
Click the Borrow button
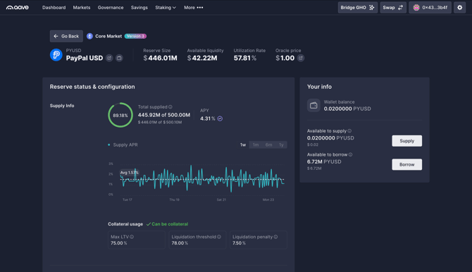[406, 164]
